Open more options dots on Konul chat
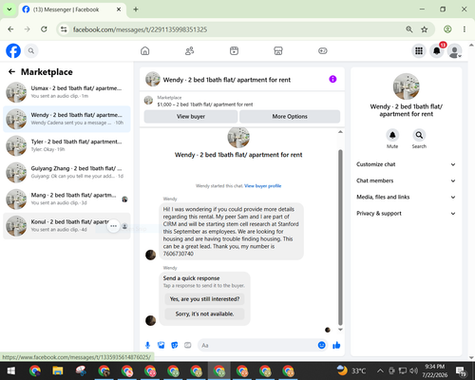The width and height of the screenshot is (475, 380). point(113,226)
